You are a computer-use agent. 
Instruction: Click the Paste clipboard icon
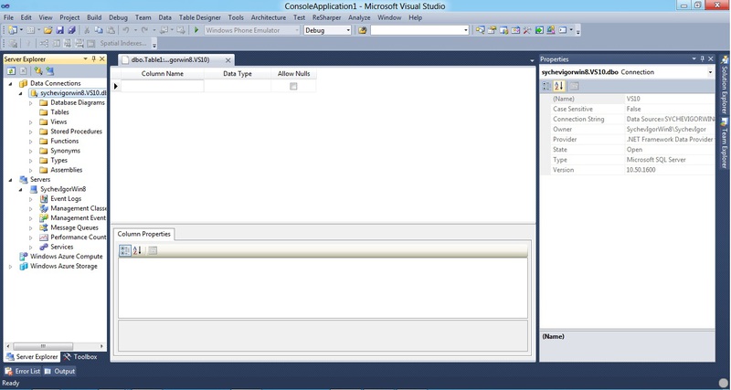111,30
